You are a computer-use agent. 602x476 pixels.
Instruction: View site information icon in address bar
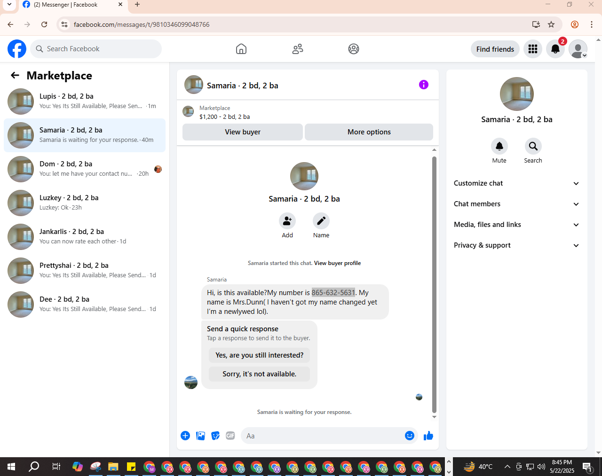tap(64, 24)
